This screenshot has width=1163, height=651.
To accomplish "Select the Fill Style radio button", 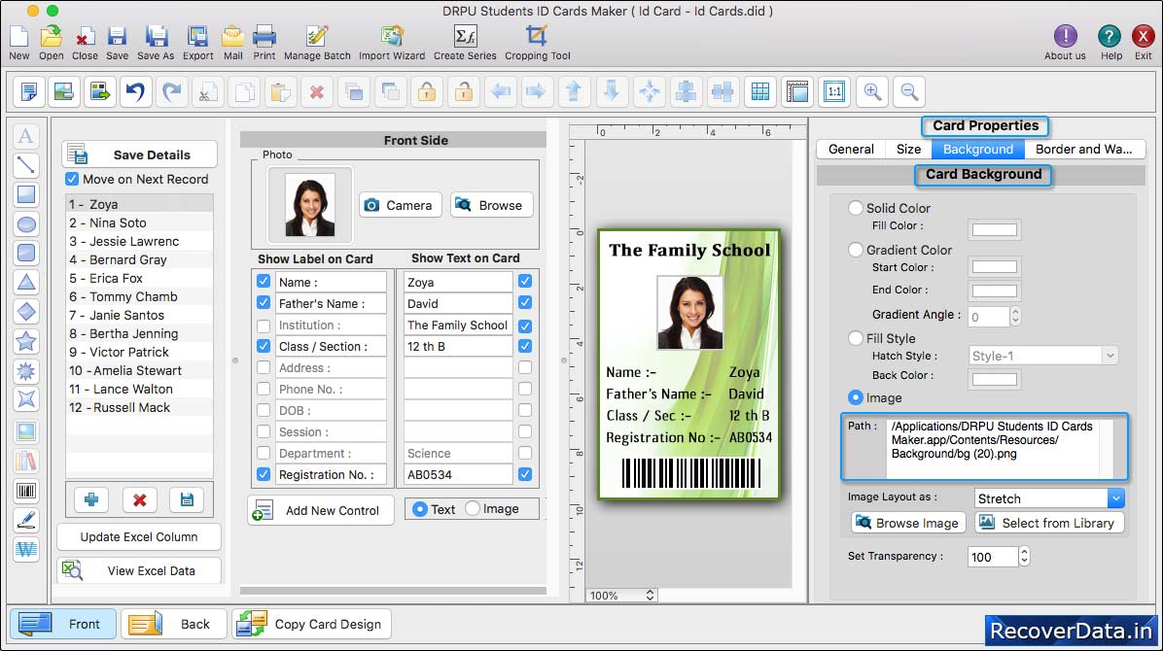I will (x=855, y=338).
